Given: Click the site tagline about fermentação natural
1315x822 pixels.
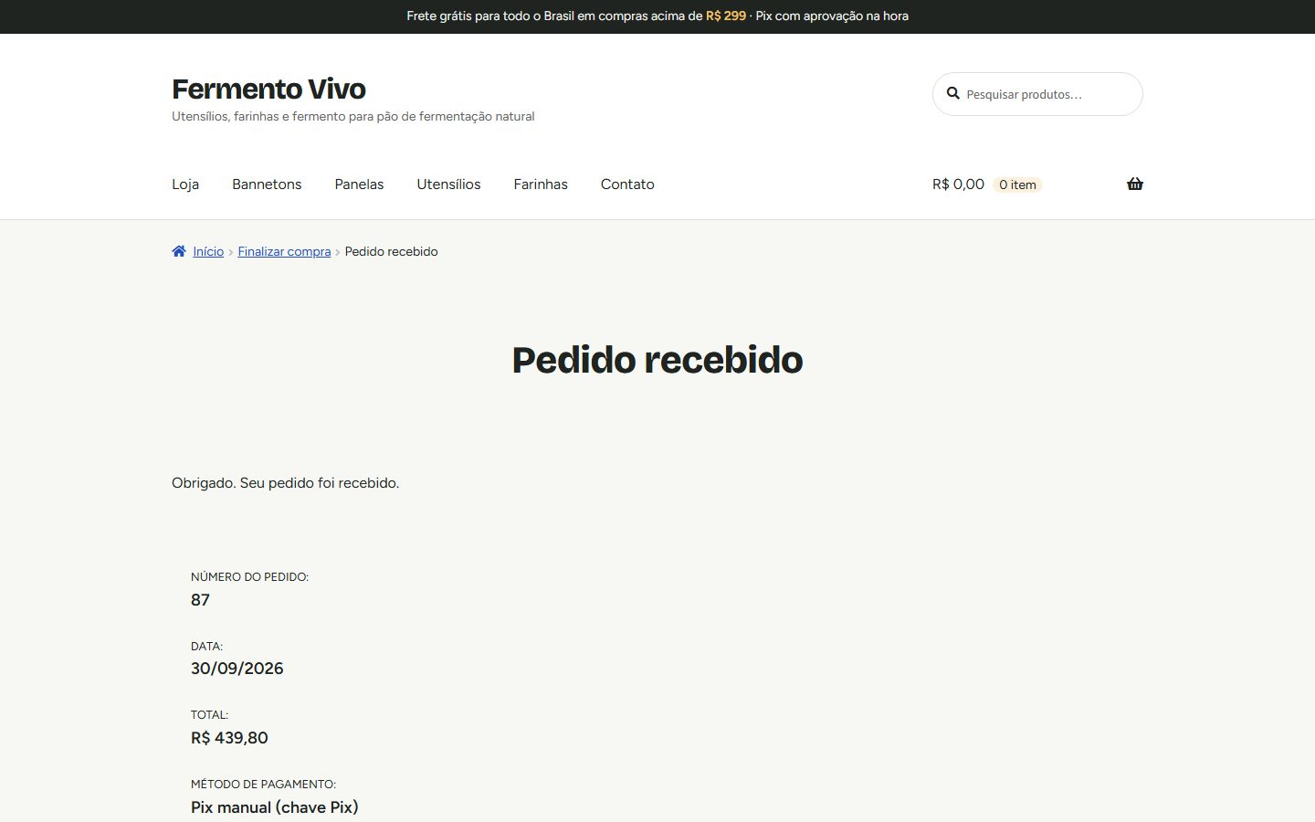Looking at the screenshot, I should click(353, 116).
